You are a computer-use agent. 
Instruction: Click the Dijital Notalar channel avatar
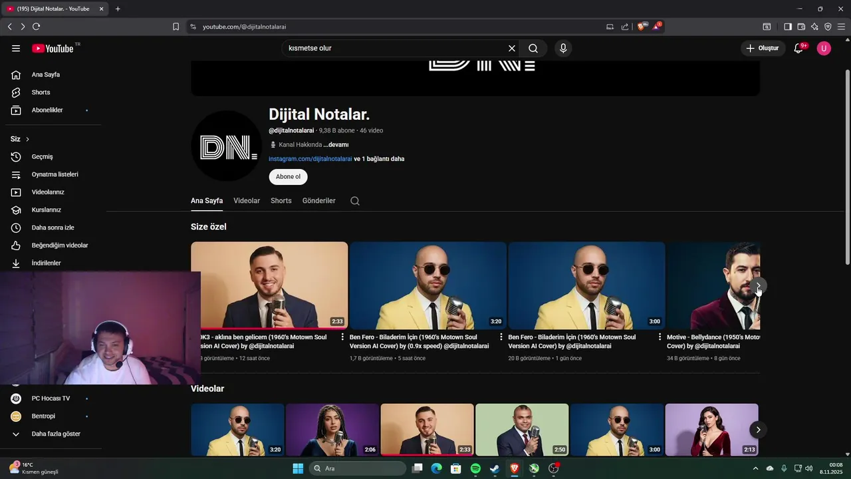[x=227, y=146]
